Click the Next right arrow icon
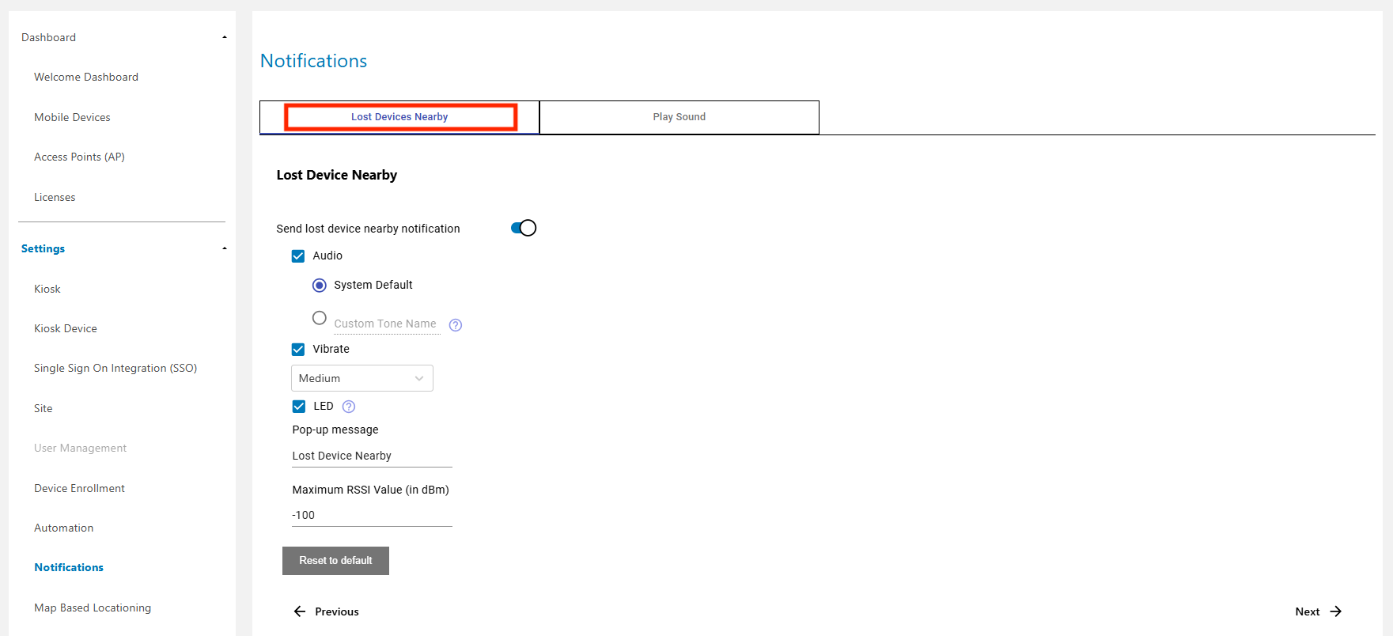The image size is (1393, 636). 1336,611
